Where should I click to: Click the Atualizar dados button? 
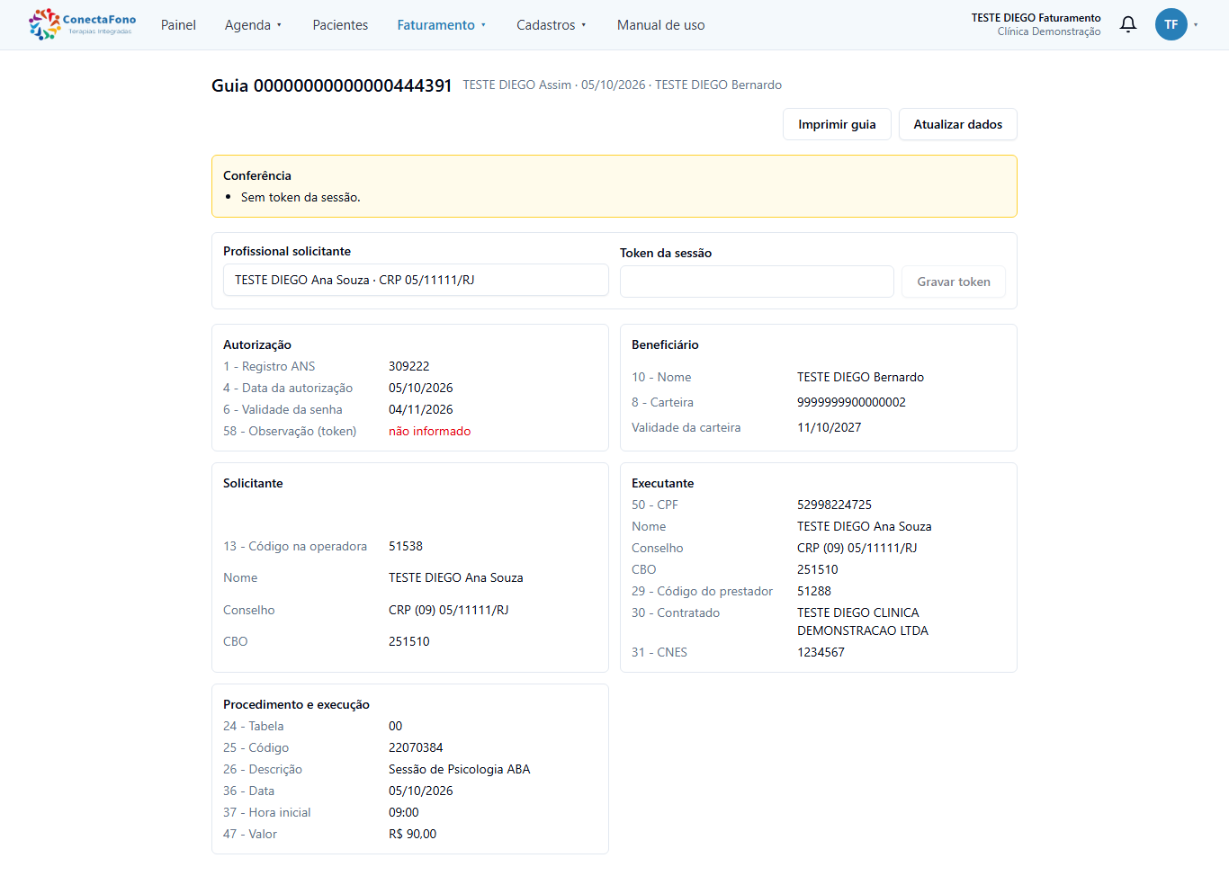click(958, 124)
